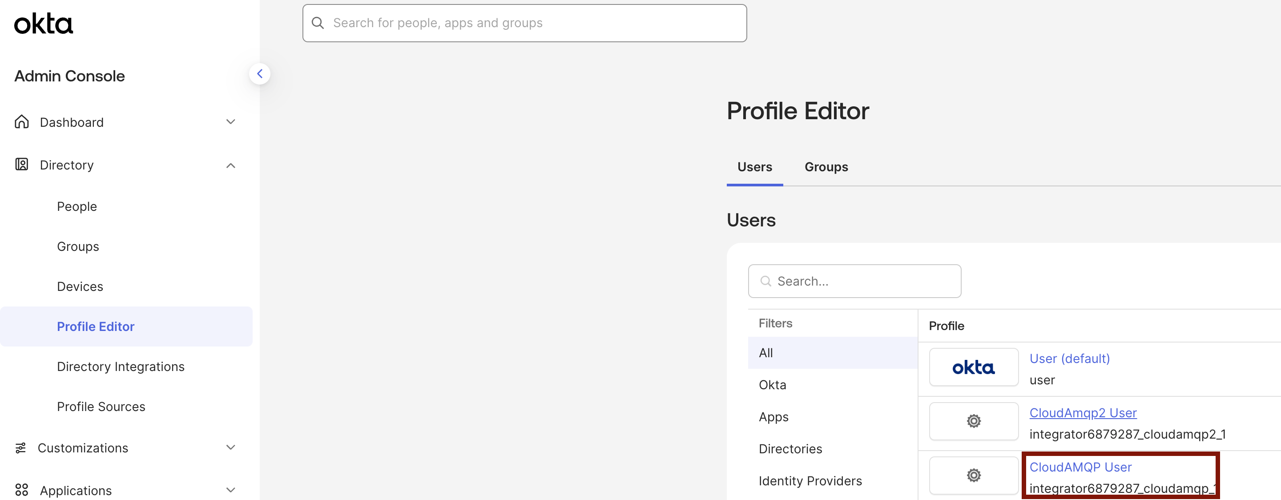Screen dimensions: 1281x500
Task: Click the Directory sidebar icon
Action: (x=21, y=165)
